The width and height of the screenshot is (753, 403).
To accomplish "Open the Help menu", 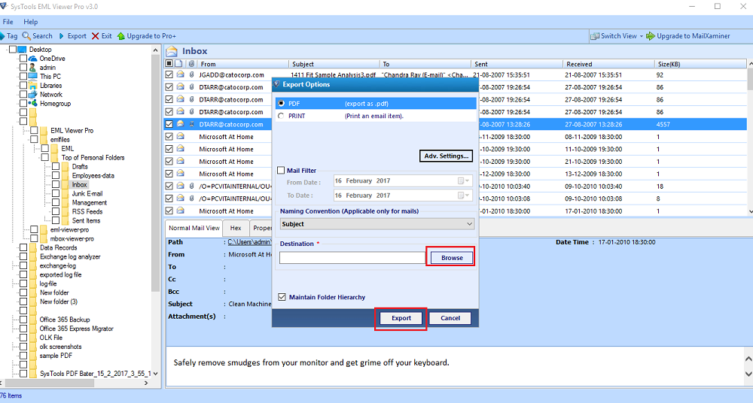I will point(30,22).
